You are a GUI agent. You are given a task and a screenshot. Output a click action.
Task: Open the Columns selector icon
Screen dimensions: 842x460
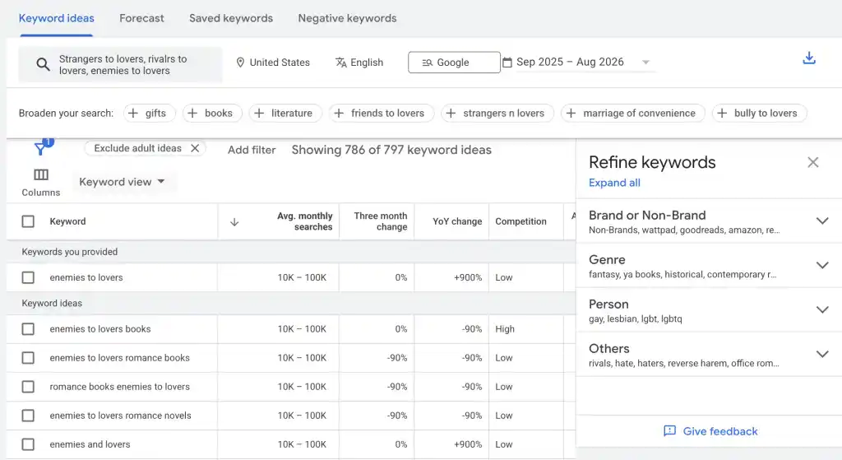tap(41, 174)
